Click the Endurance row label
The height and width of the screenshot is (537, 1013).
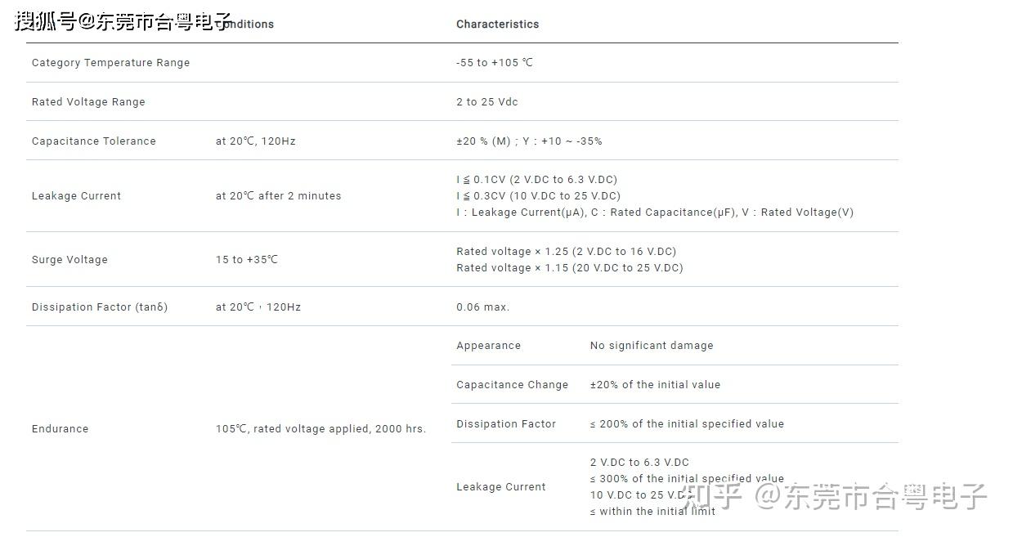(x=60, y=429)
